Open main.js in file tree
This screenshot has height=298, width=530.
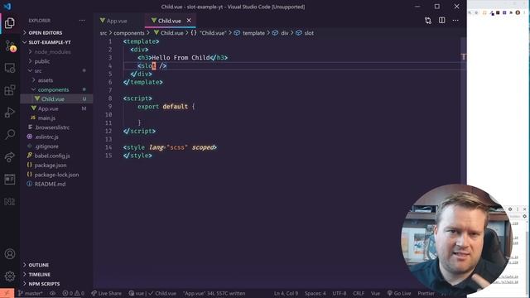click(46, 118)
